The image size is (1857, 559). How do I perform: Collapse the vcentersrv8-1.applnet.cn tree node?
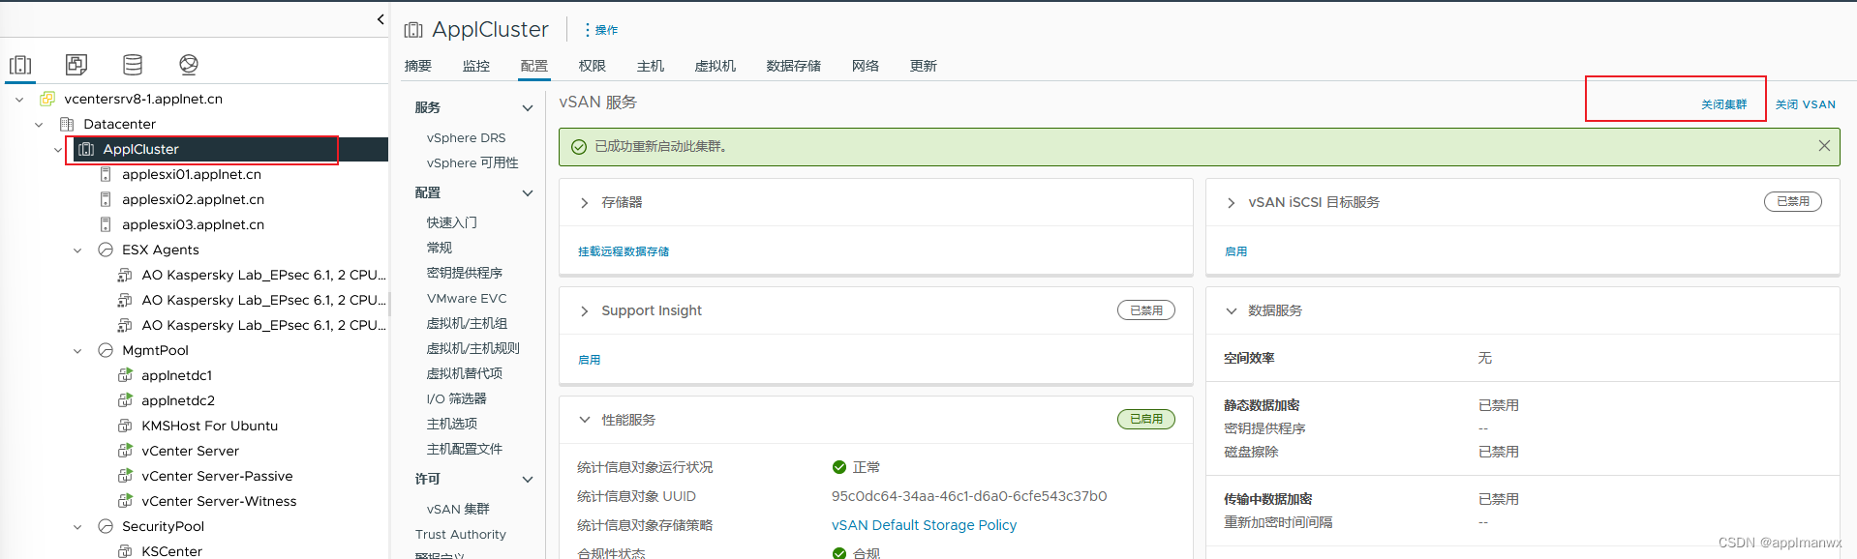coord(19,99)
